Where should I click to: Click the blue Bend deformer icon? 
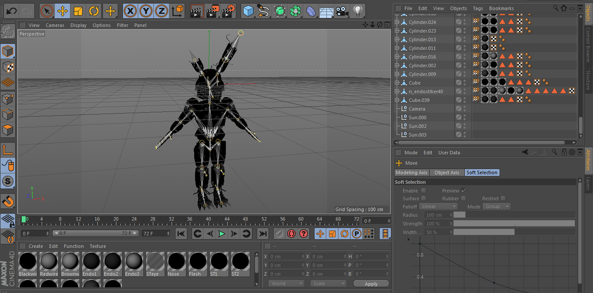coord(311,11)
